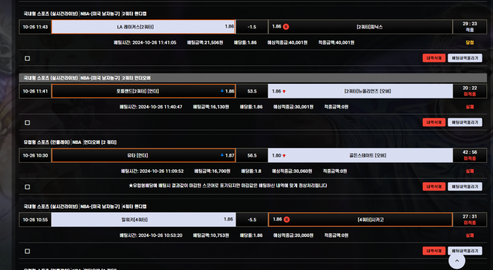The height and width of the screenshot is (270, 493).
Task: Delete the Portland under bet history record
Action: tap(434, 123)
